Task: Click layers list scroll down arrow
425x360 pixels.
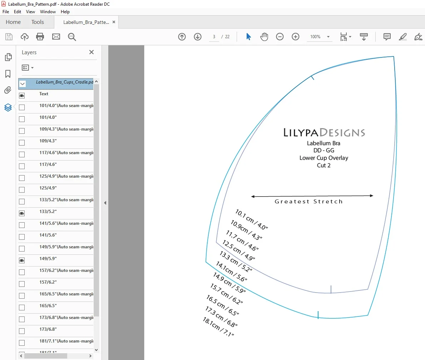Action: coord(96,350)
